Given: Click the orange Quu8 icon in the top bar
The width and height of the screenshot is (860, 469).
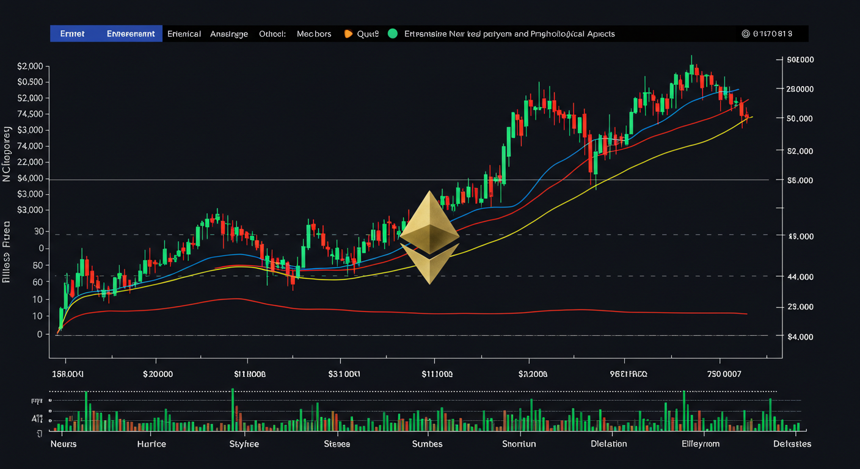Looking at the screenshot, I should tap(349, 34).
